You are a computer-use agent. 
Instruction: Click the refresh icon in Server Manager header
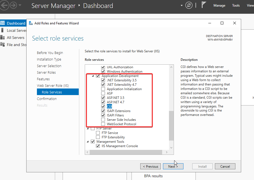(189, 5)
